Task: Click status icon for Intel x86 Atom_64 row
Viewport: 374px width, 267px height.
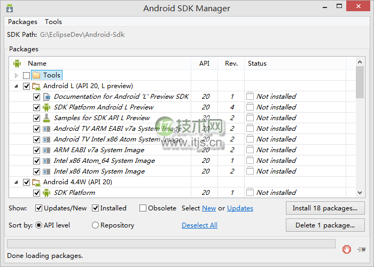Action: (250, 160)
